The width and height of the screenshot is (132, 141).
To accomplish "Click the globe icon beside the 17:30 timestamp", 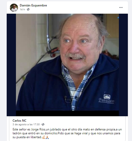I will pyautogui.click(x=43, y=124).
